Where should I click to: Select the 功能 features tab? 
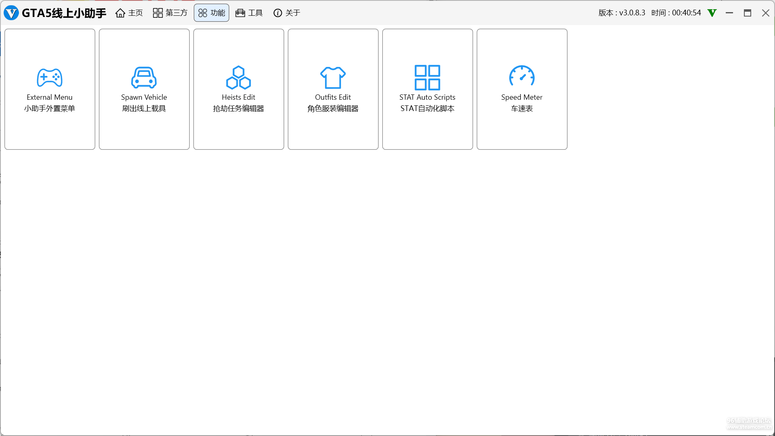[212, 13]
